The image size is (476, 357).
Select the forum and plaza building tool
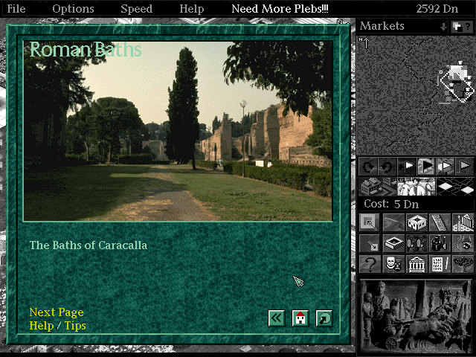(x=463, y=222)
